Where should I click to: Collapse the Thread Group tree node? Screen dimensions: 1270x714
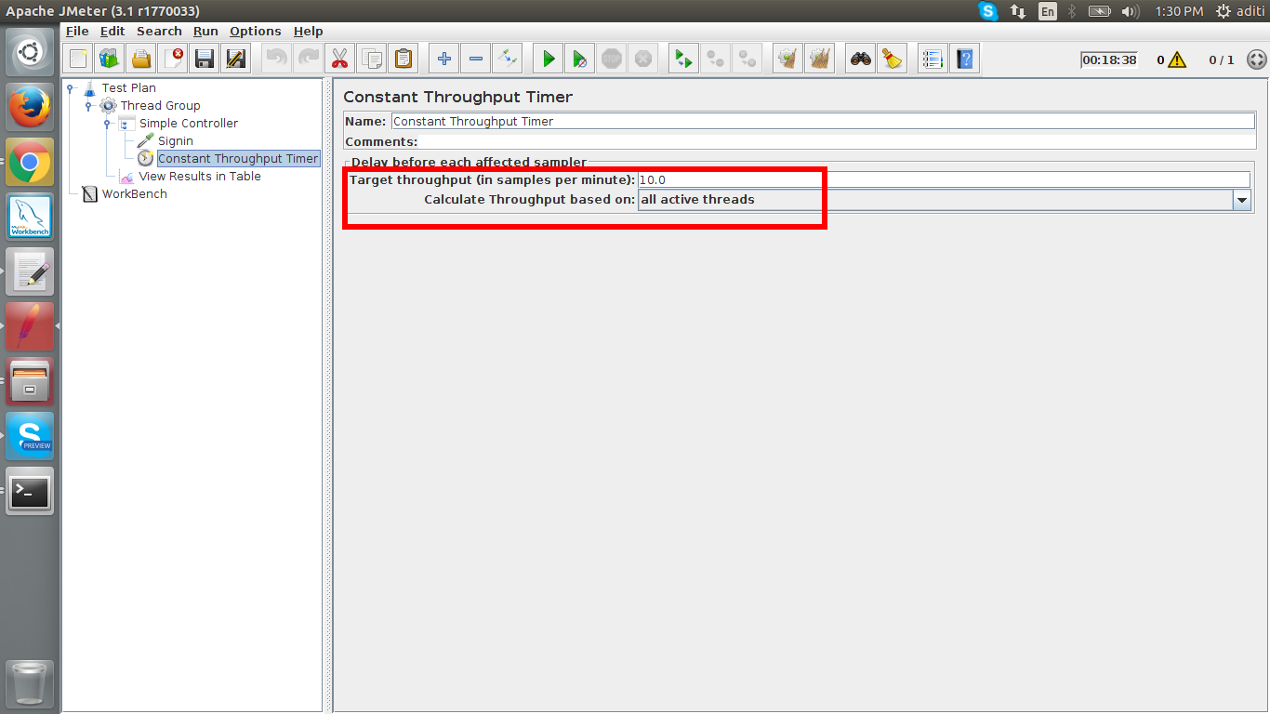point(88,106)
